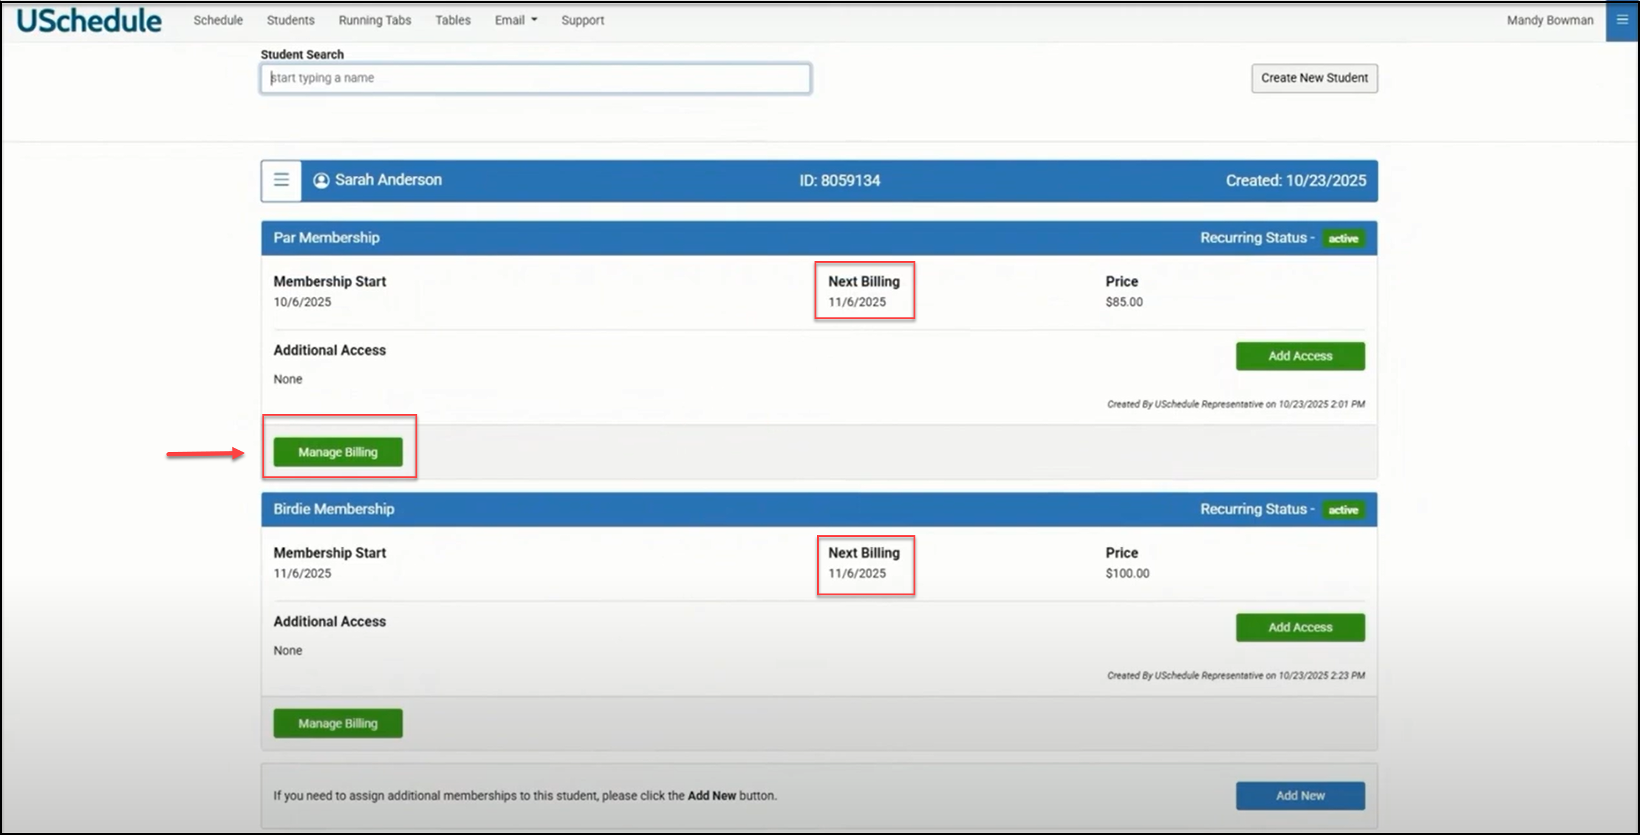Click Manage Billing for Birdie Membership
The image size is (1640, 835).
(338, 724)
